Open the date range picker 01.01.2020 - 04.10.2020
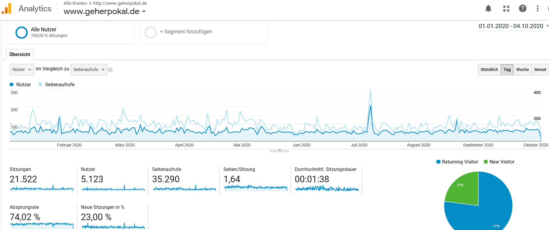This screenshot has height=230, width=549. click(513, 26)
